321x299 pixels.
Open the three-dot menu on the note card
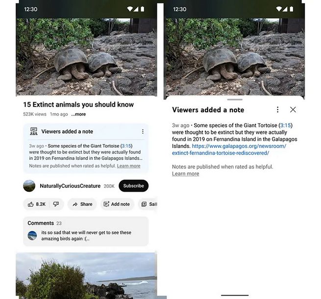143,131
